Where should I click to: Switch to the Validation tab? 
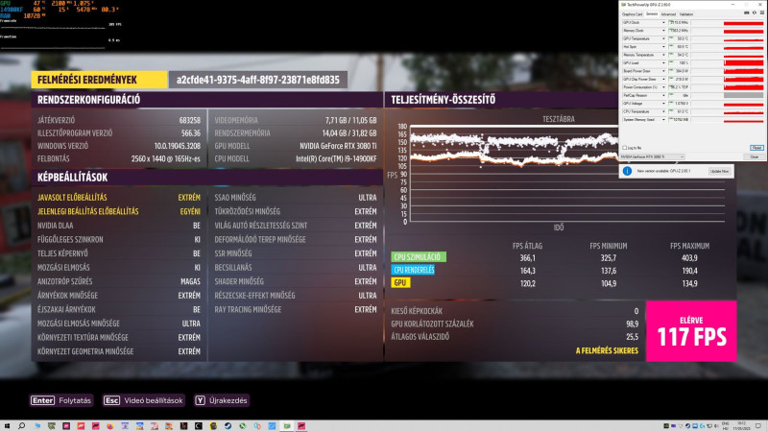686,14
